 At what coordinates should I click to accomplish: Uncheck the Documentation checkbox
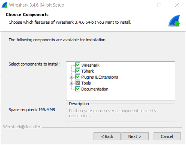coord(78,89)
